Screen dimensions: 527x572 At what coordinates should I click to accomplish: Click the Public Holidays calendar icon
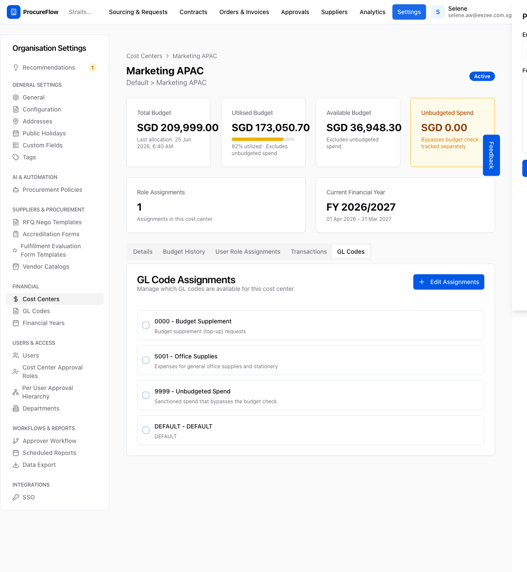pyautogui.click(x=16, y=133)
